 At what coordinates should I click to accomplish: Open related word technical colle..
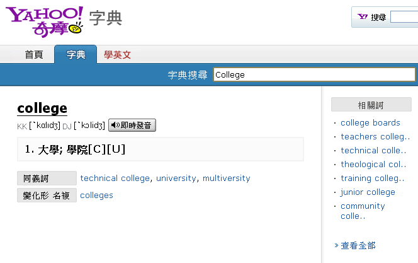(373, 151)
